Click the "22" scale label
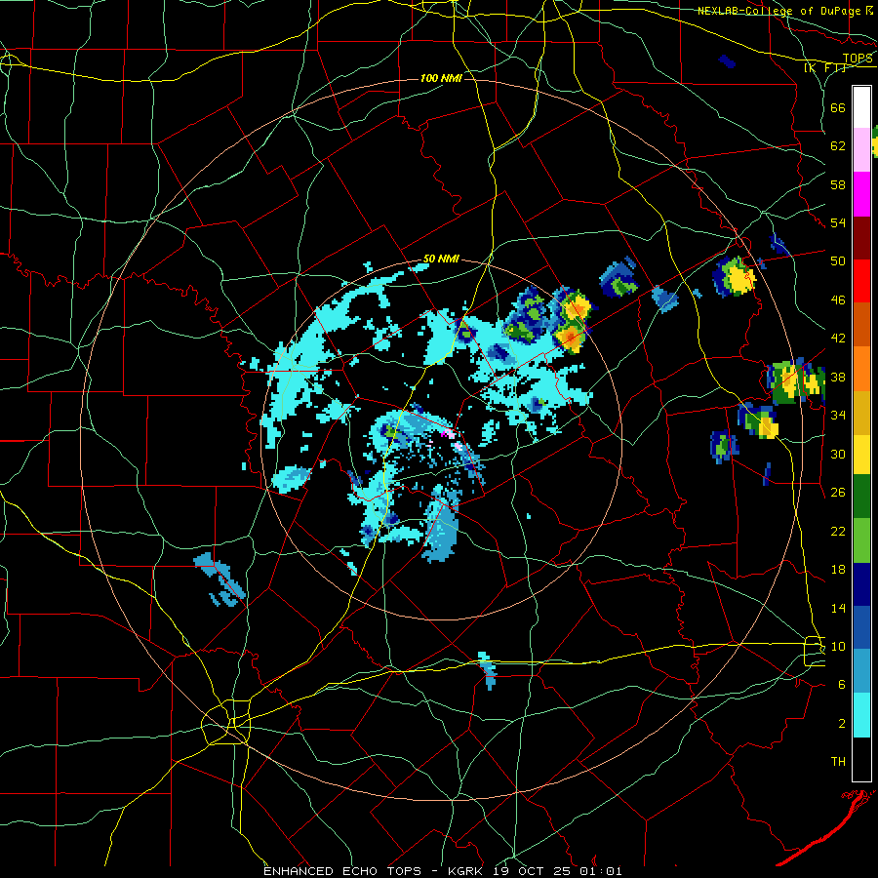The height and width of the screenshot is (878, 878). (838, 531)
